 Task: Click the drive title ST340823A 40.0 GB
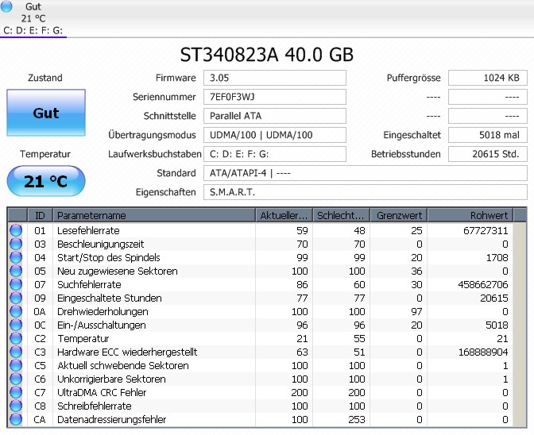point(267,55)
